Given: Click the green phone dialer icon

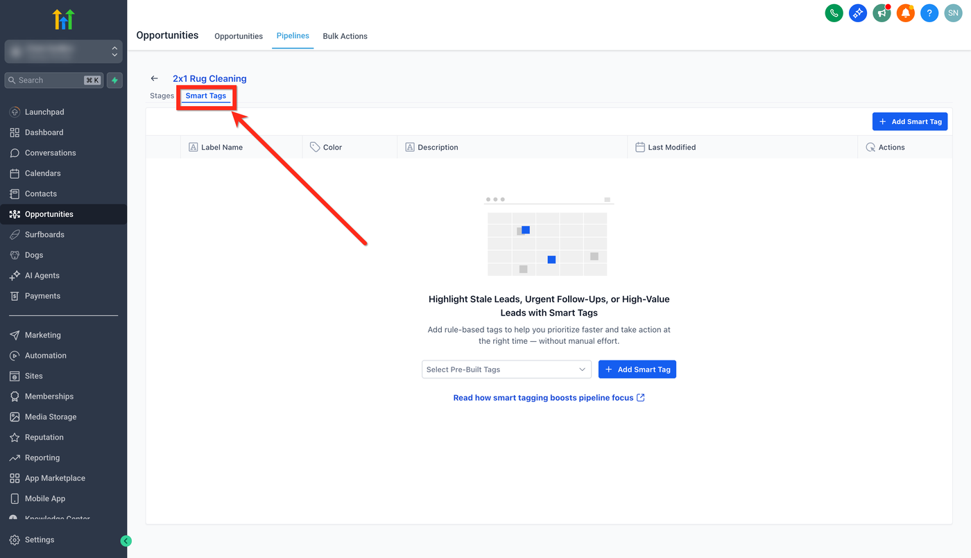Looking at the screenshot, I should 834,12.
